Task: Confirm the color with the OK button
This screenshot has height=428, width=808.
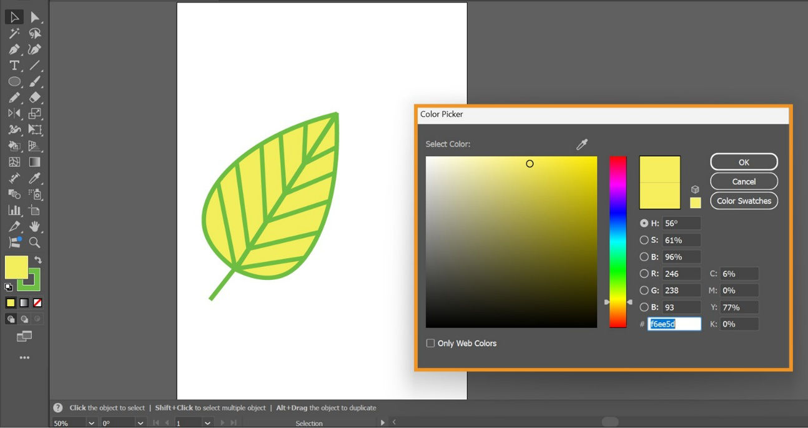Action: pos(743,162)
